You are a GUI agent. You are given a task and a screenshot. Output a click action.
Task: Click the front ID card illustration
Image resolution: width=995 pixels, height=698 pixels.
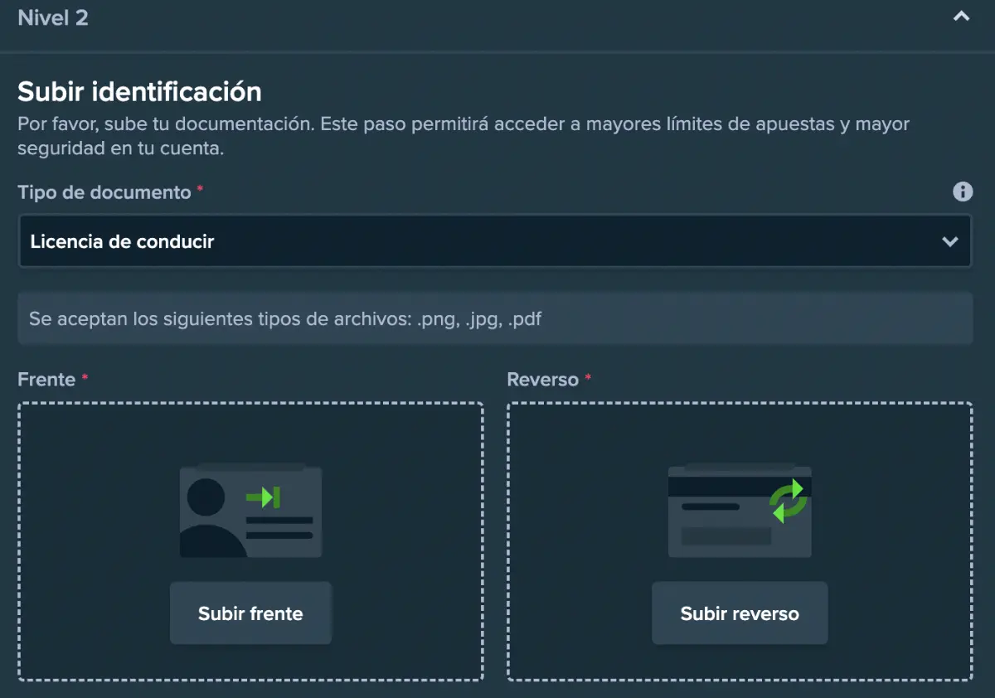point(250,511)
